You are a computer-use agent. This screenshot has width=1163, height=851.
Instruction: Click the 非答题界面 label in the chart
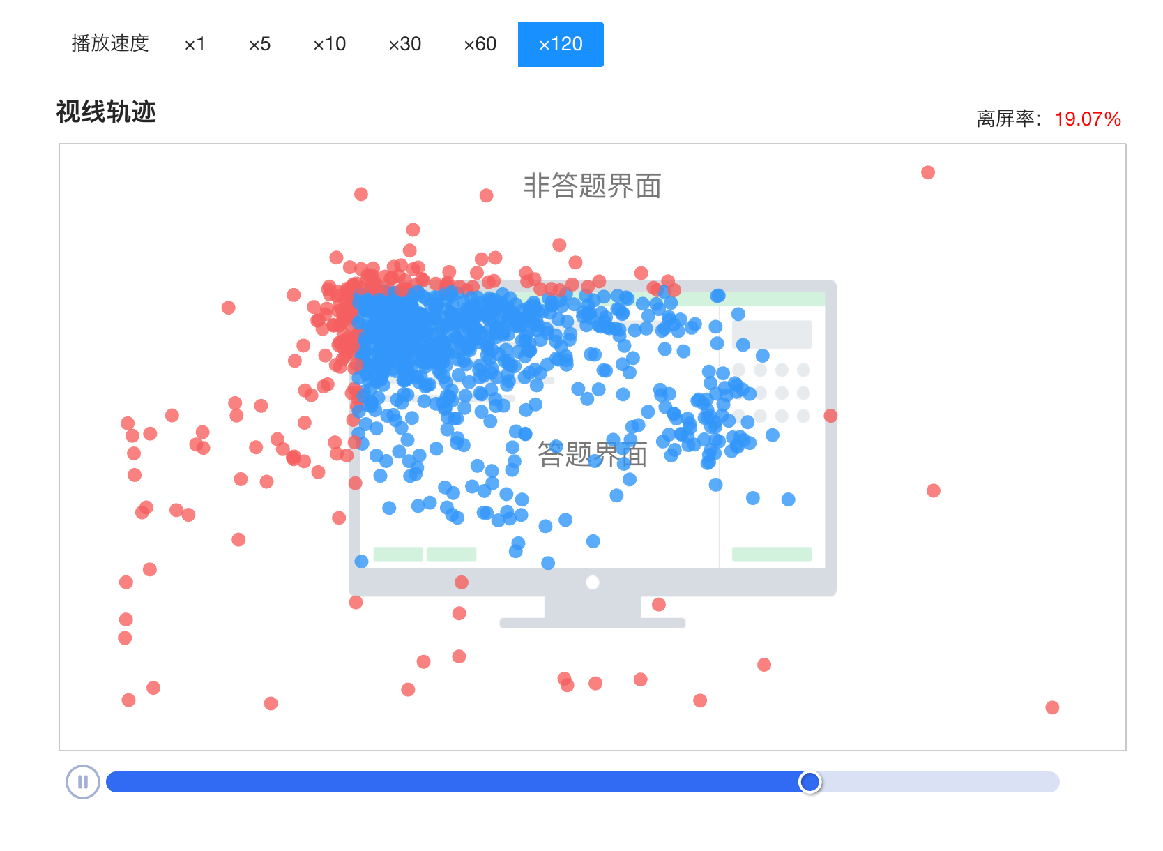point(592,186)
